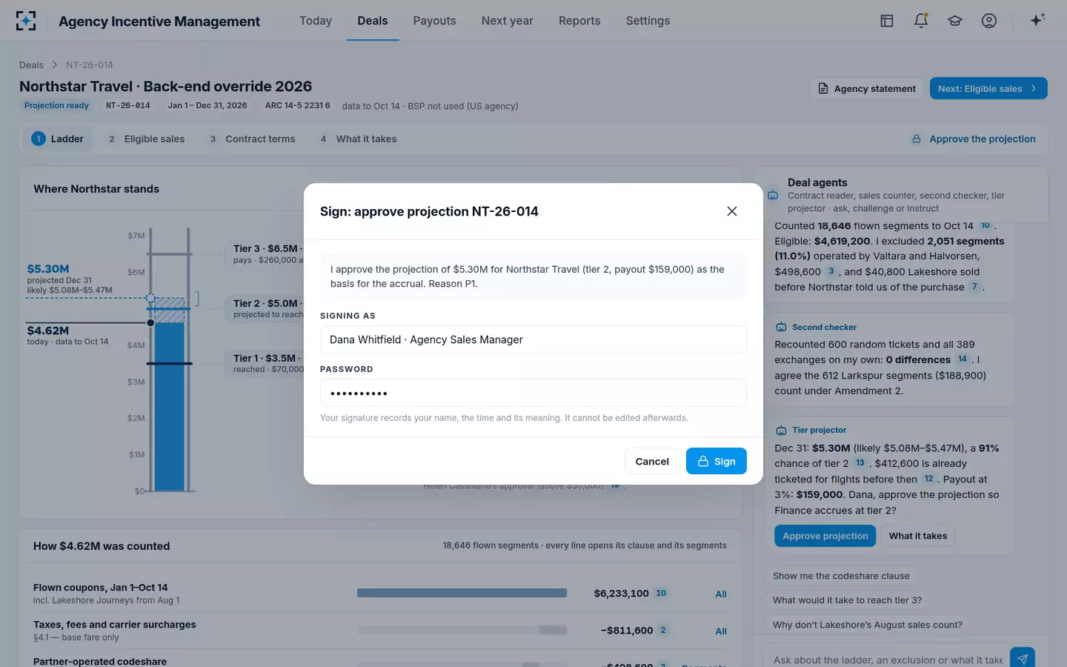Click the Deals breadcrumb link
Viewport: 1067px width, 667px height.
click(x=31, y=65)
